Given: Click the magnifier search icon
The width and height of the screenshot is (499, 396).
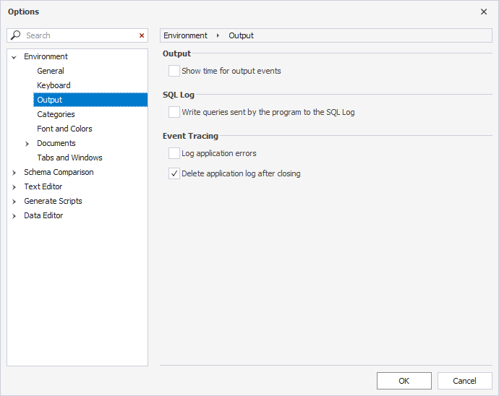Looking at the screenshot, I should pos(16,35).
